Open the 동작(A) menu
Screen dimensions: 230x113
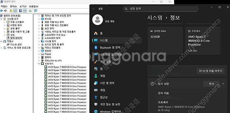(x=13, y=6)
